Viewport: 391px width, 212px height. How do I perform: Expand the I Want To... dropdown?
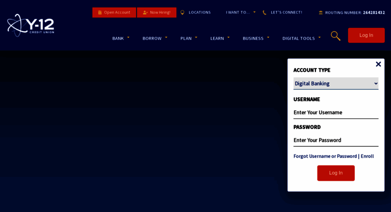point(241,13)
